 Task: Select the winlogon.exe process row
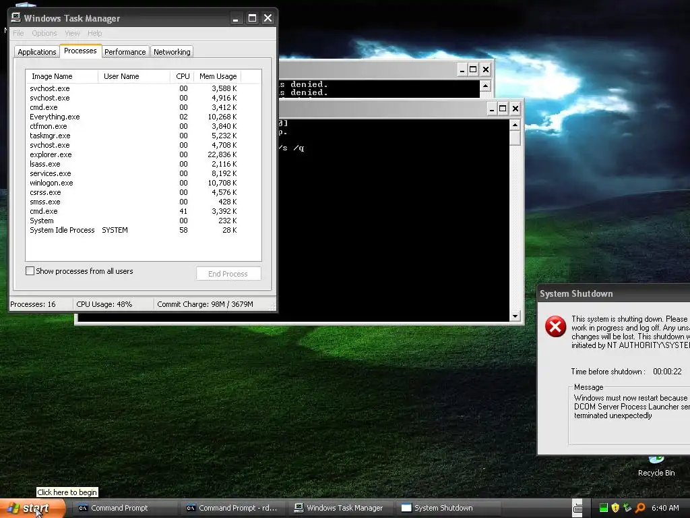(x=134, y=183)
